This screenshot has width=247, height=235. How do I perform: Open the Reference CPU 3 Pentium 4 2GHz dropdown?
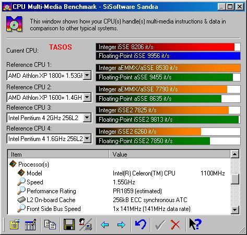pyautogui.click(x=87, y=118)
